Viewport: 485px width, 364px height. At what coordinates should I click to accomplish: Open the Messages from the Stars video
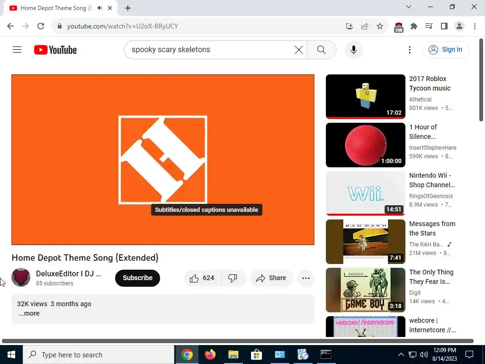click(x=365, y=241)
